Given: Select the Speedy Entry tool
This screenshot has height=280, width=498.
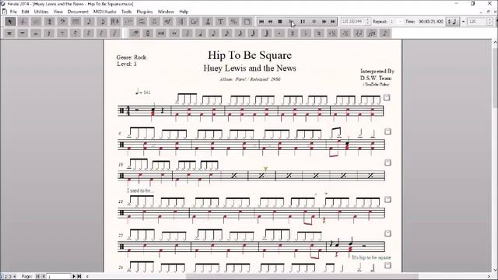Looking at the screenshot, I should point(102,22).
